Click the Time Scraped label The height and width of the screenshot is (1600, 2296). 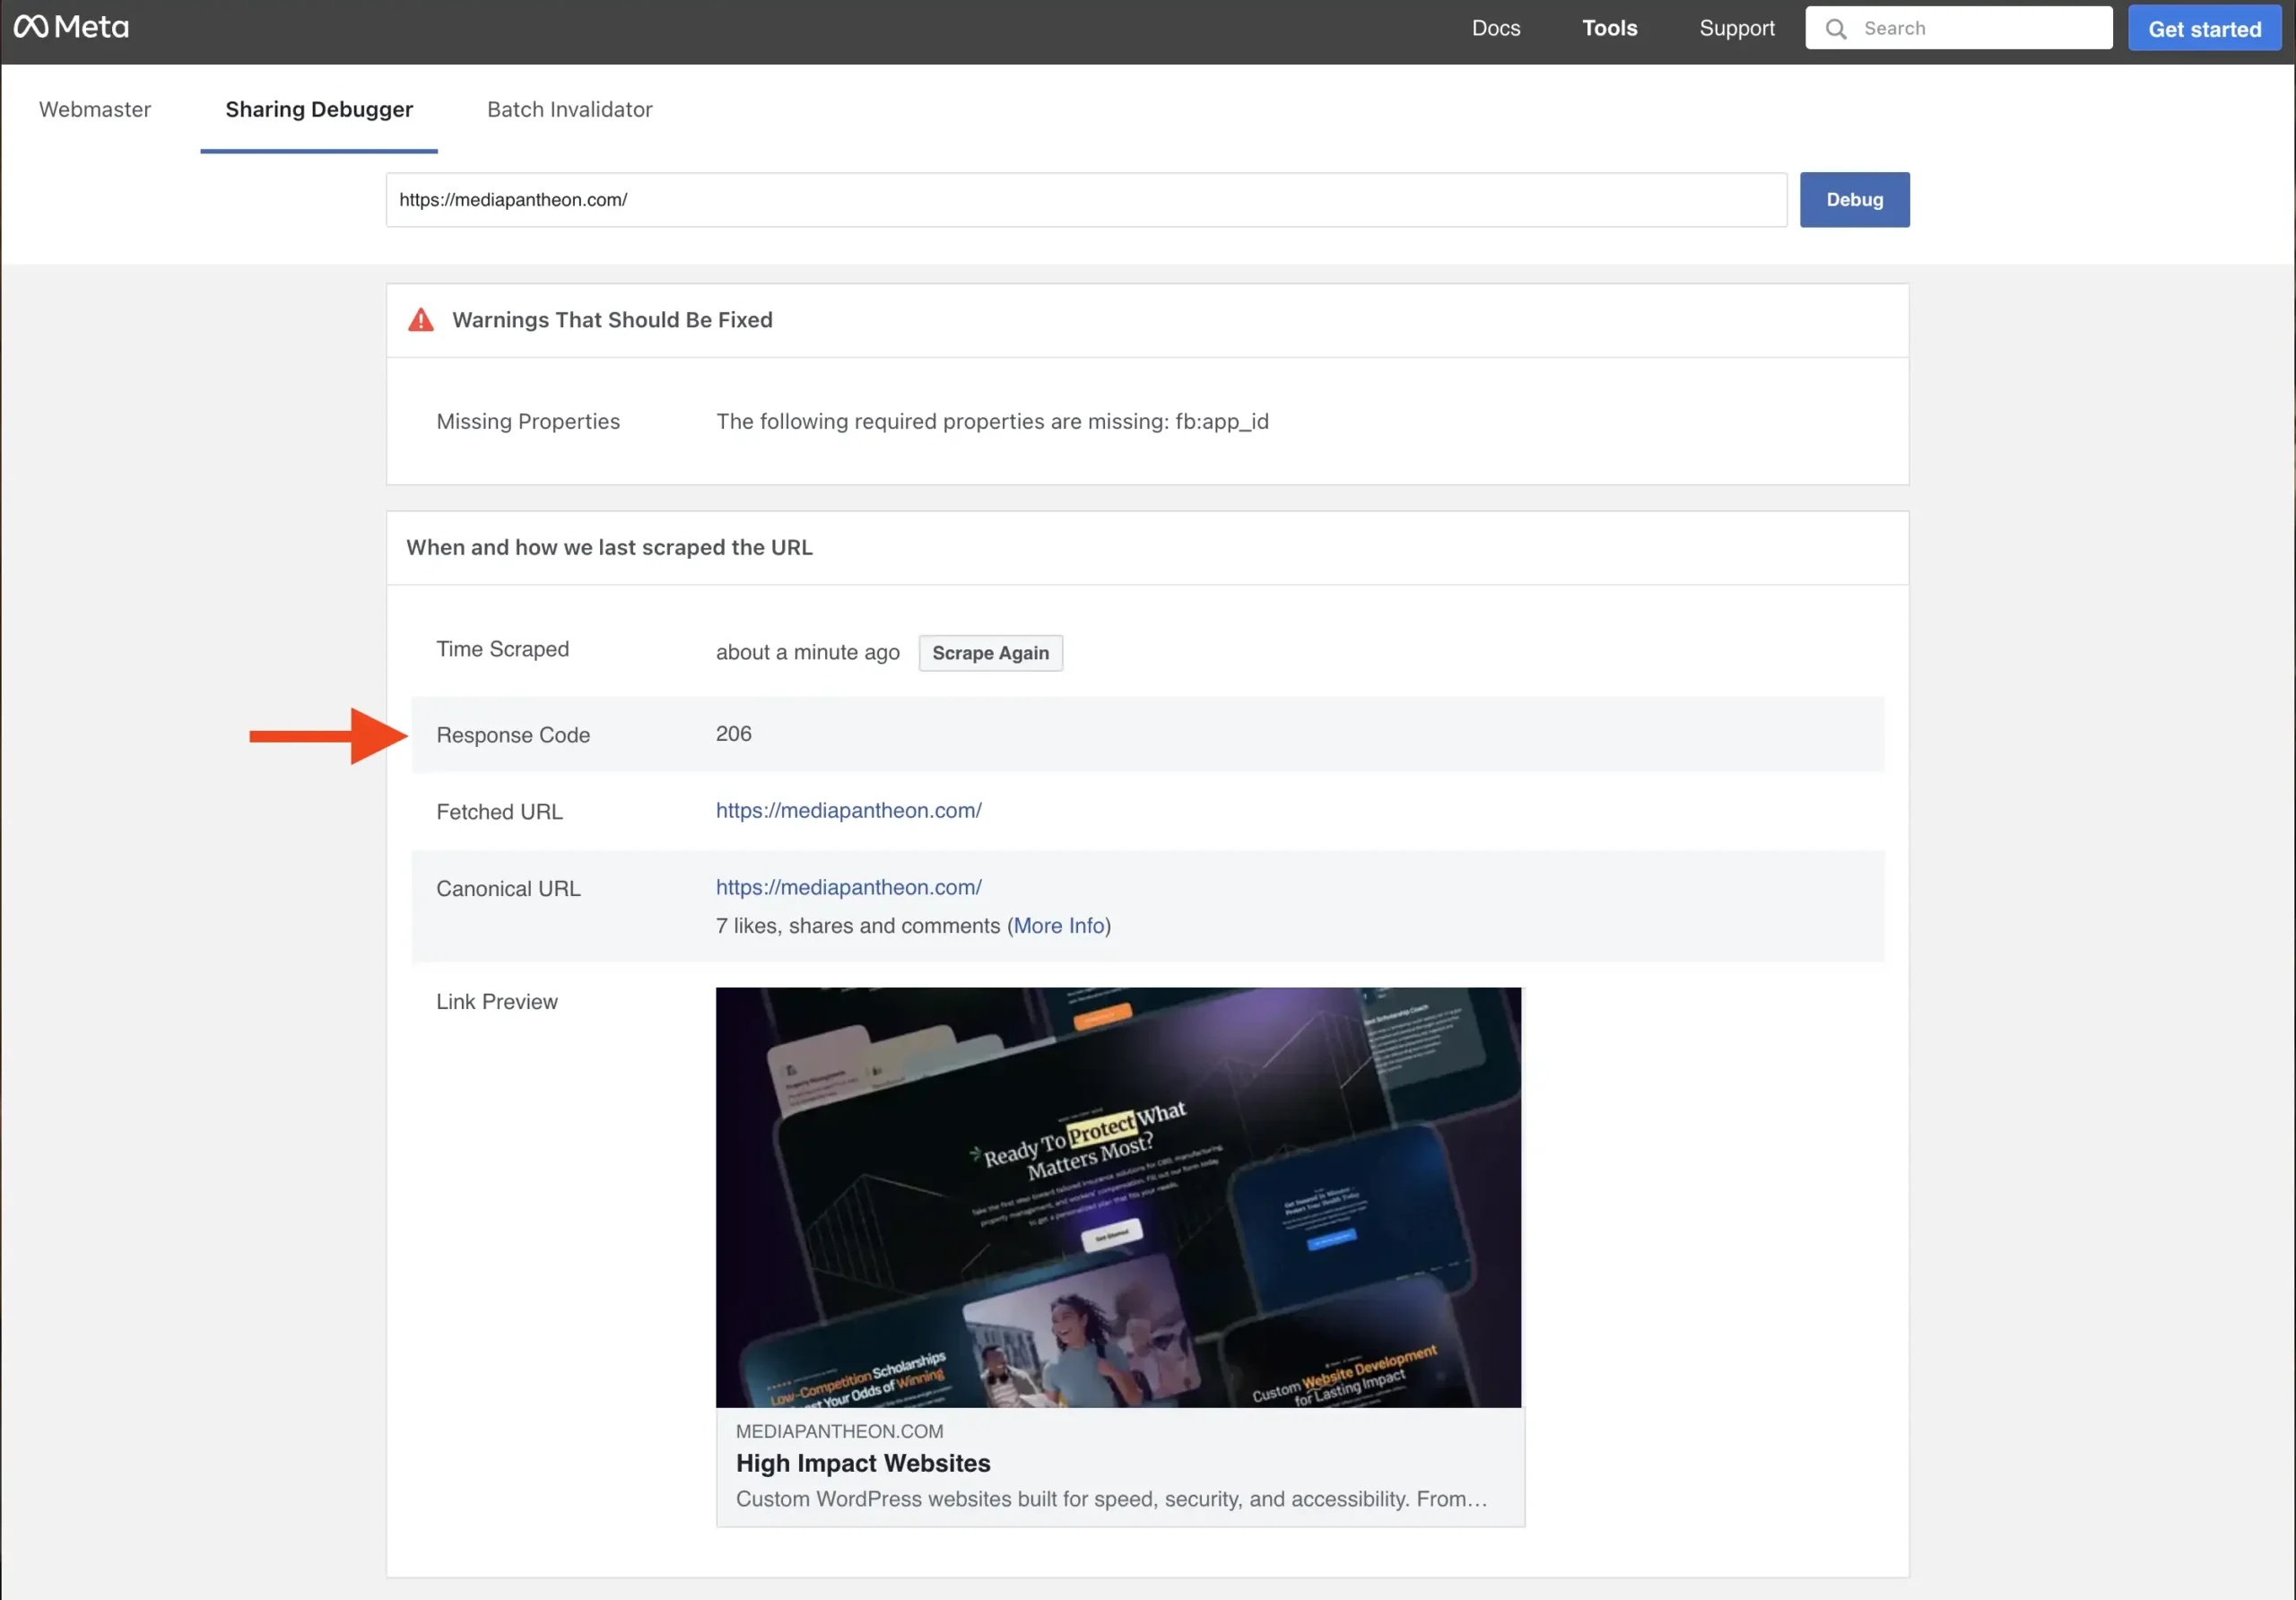coord(502,649)
